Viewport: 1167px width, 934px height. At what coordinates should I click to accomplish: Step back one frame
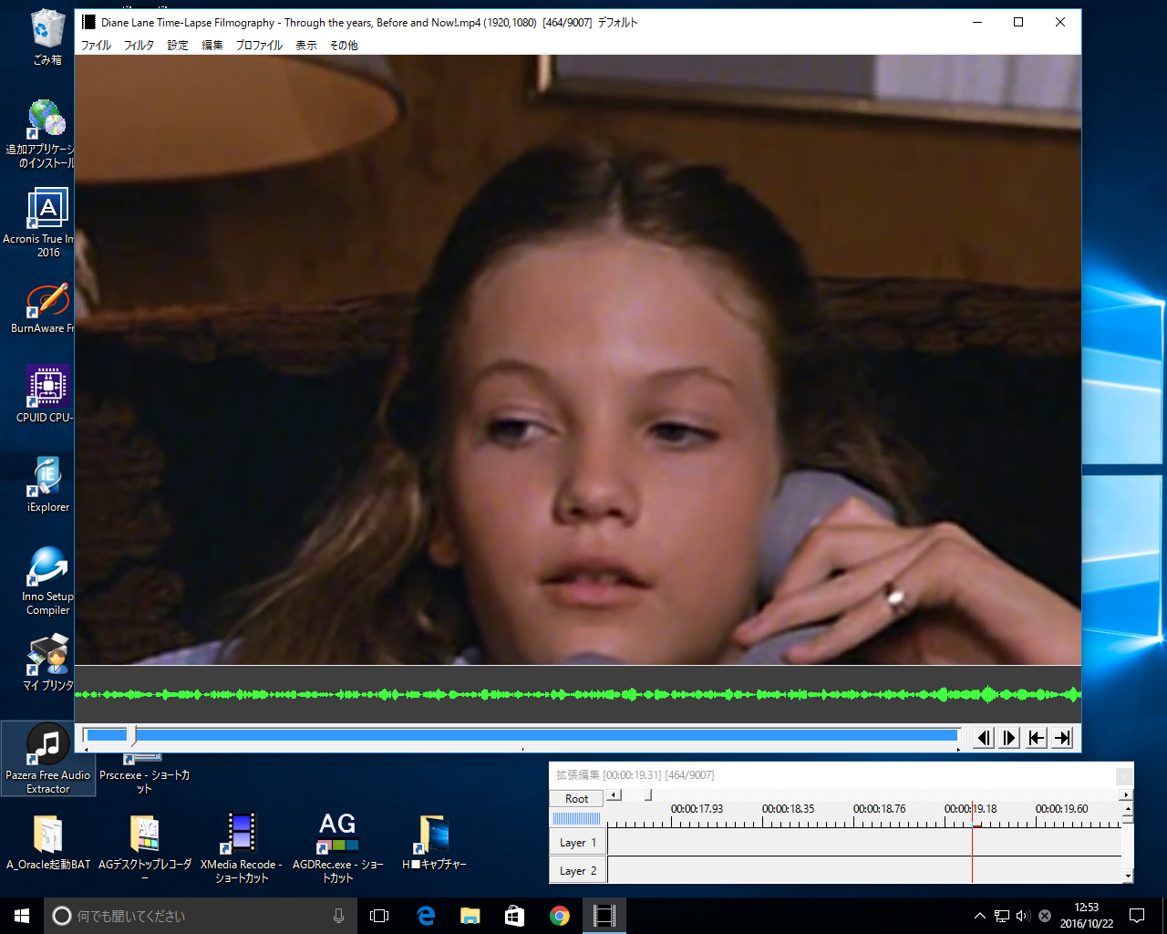tap(983, 738)
